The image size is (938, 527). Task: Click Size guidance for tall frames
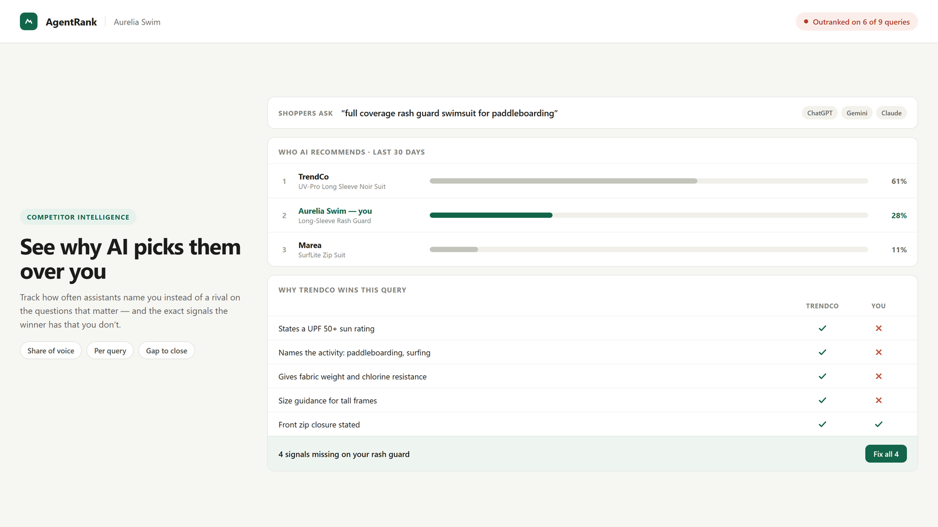[x=328, y=401]
